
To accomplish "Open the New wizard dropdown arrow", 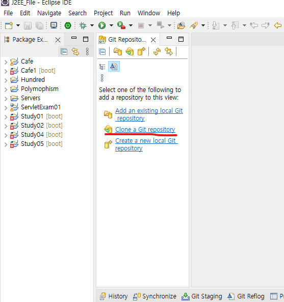I will click(x=18, y=25).
